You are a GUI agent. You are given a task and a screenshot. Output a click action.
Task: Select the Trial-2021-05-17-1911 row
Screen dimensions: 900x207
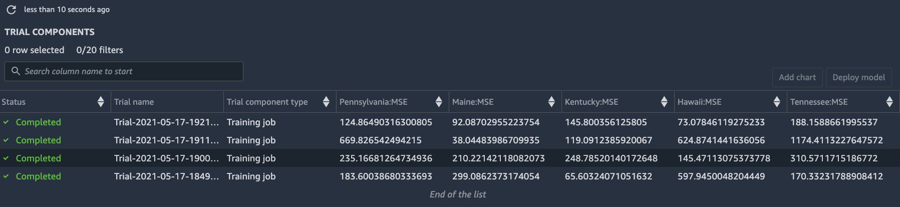tap(450, 140)
